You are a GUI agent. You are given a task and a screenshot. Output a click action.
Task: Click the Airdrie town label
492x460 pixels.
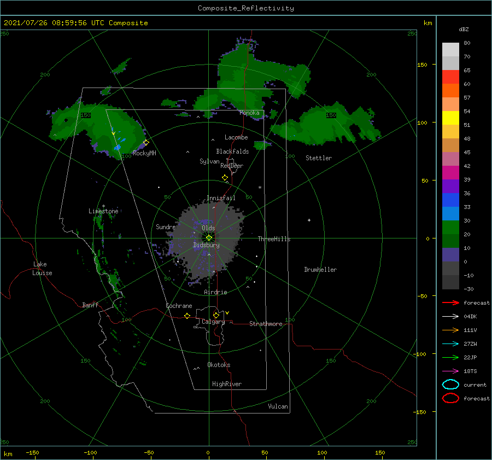click(215, 292)
